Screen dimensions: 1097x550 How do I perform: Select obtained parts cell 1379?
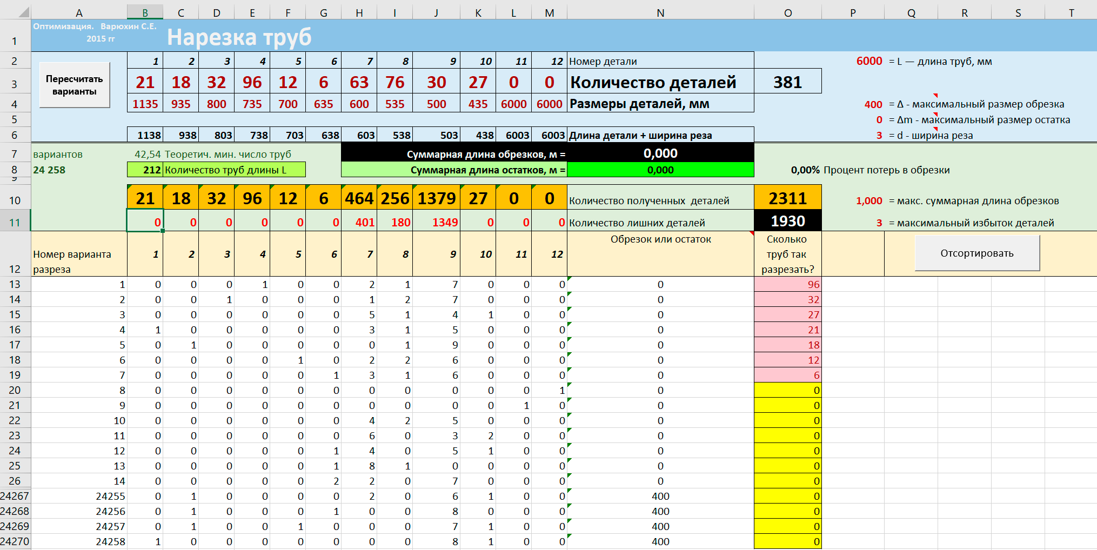pos(436,198)
